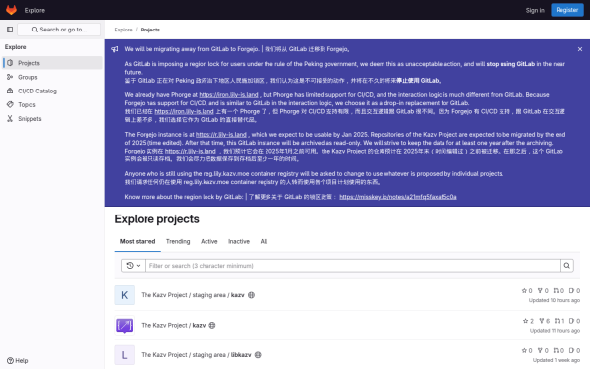Click the CI/CD Catalog icon
This screenshot has width=590, height=369.
click(10, 91)
